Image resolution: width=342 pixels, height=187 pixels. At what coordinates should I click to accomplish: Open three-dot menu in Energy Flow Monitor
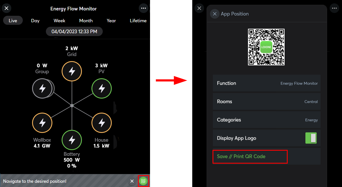pyautogui.click(x=144, y=8)
